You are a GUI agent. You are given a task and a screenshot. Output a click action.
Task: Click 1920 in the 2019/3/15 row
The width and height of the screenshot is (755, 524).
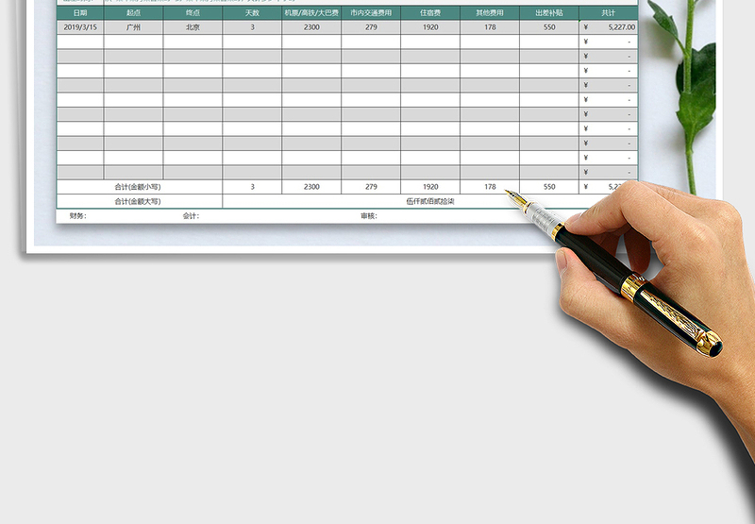(x=430, y=27)
